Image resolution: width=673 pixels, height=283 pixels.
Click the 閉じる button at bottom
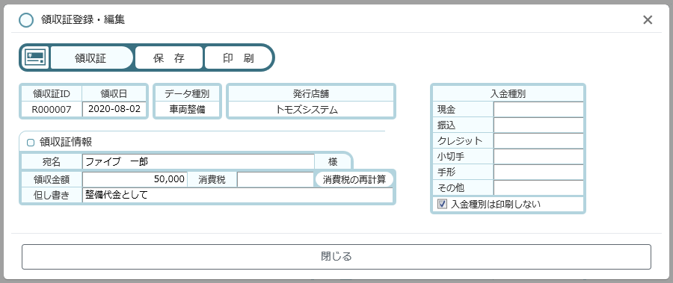(x=336, y=256)
